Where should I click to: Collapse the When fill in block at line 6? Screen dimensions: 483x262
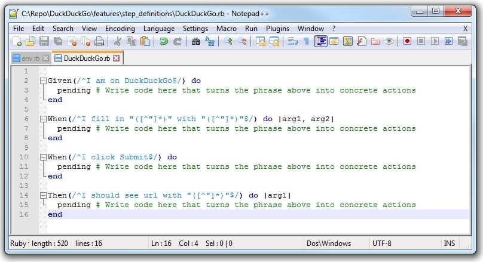[x=43, y=119]
